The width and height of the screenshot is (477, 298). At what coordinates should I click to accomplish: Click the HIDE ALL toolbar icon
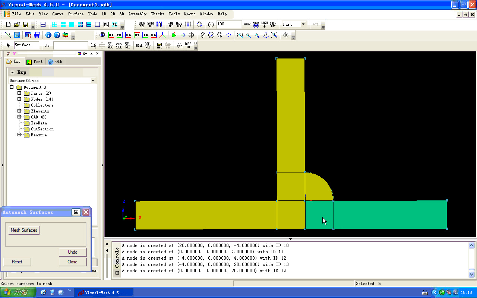[179, 25]
